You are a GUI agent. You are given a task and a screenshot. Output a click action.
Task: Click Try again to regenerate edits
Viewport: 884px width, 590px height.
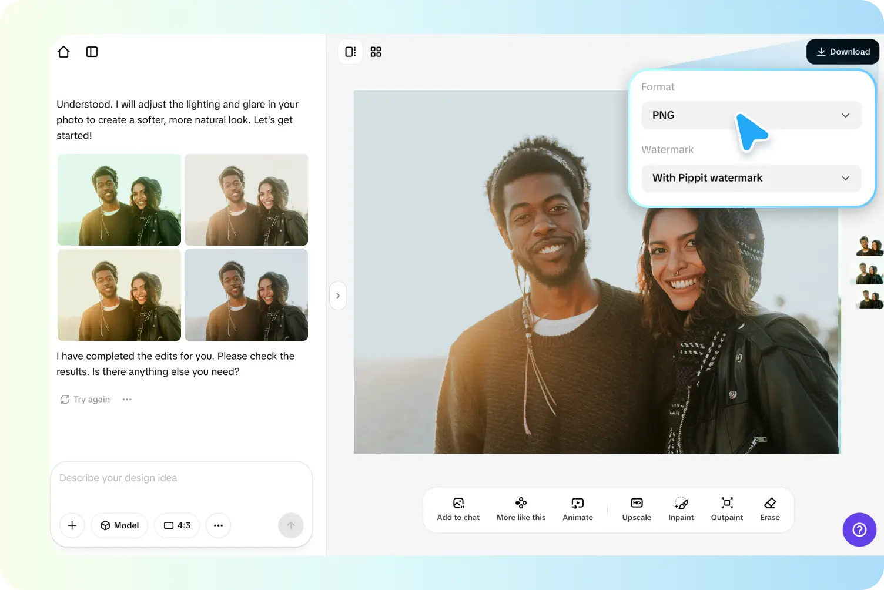[x=85, y=399]
